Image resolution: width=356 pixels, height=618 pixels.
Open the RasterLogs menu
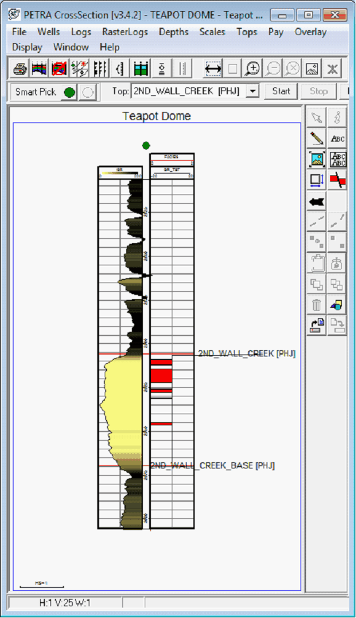(x=125, y=32)
